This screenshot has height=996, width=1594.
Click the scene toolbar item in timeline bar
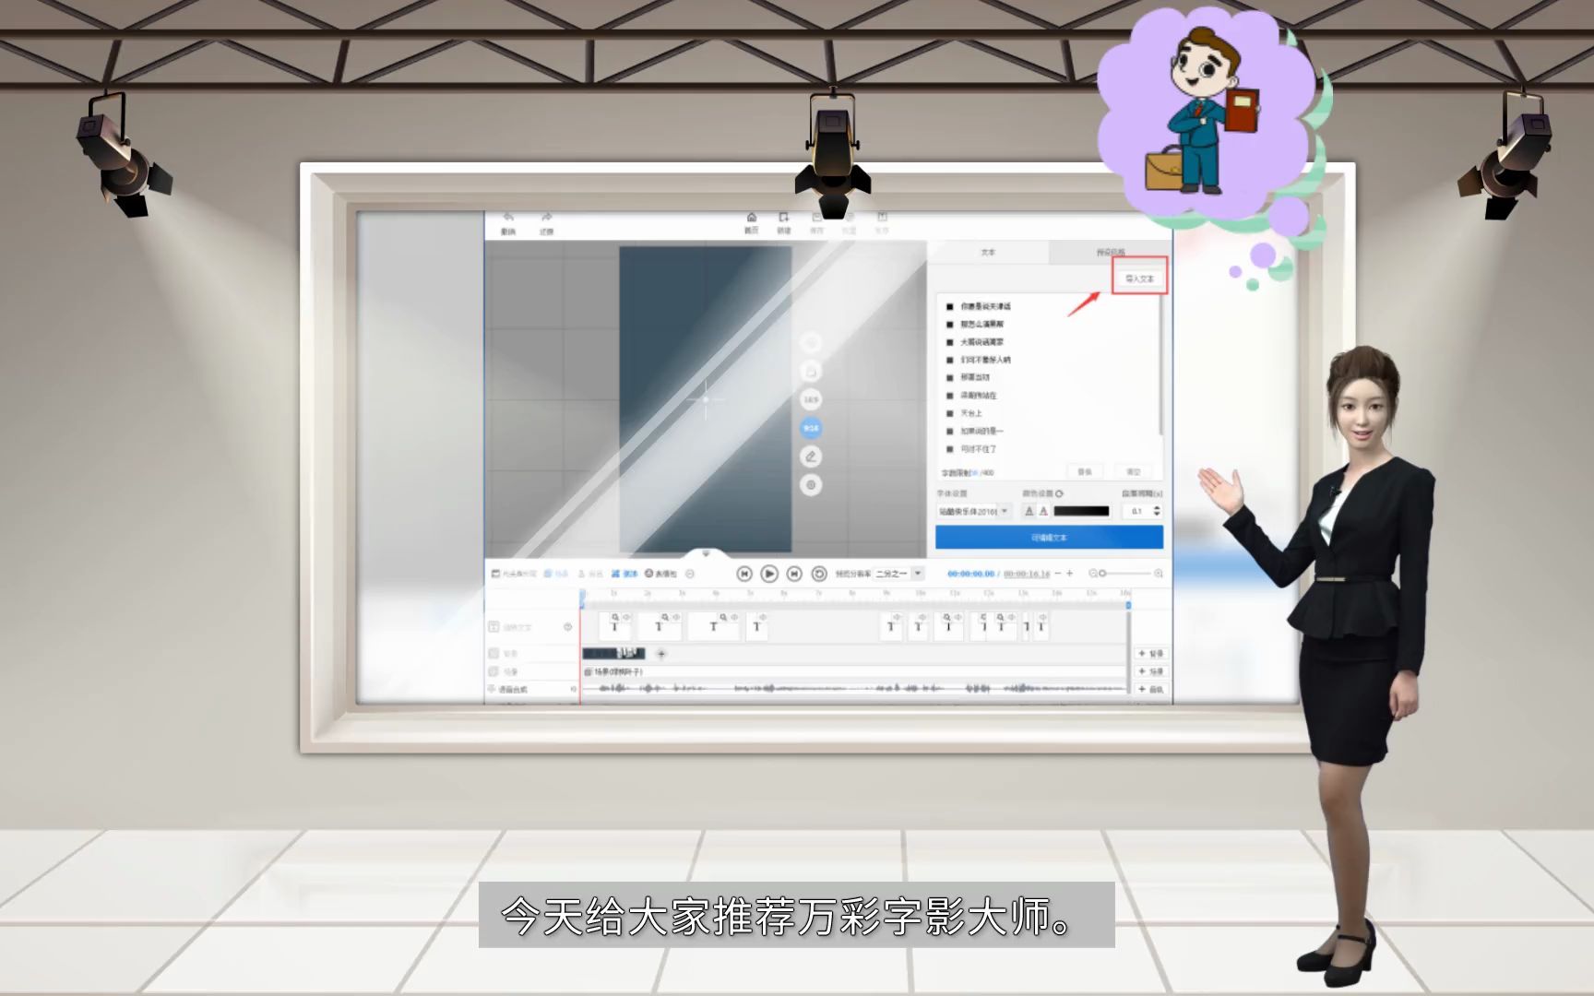[555, 574]
